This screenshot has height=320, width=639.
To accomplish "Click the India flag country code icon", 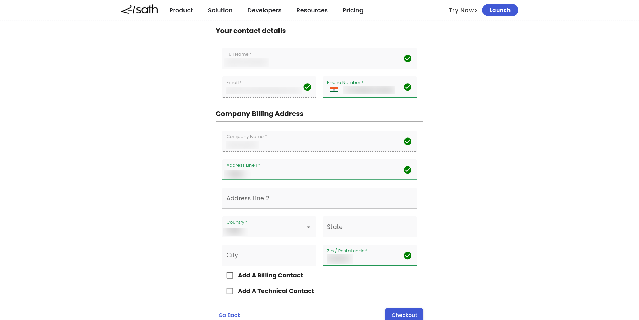I will pyautogui.click(x=334, y=90).
